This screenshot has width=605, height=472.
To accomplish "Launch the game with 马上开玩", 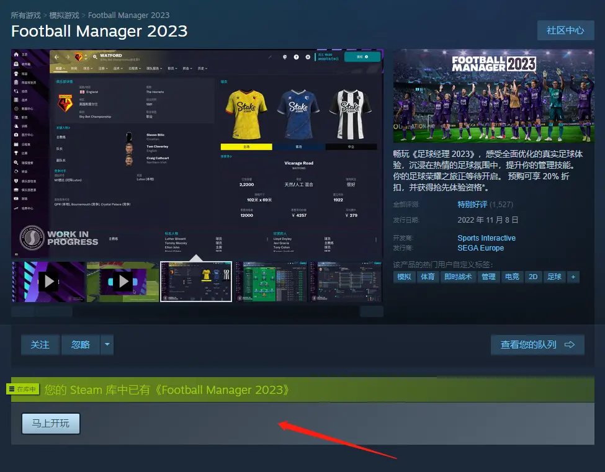I will coord(50,424).
